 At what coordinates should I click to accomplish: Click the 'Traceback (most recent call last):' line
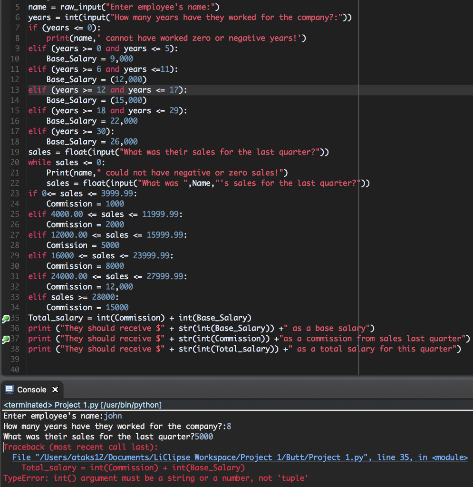point(81,447)
